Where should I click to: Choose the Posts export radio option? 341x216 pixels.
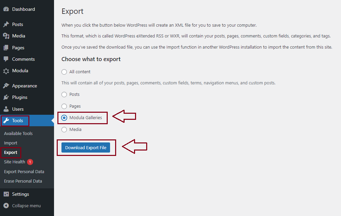click(64, 94)
